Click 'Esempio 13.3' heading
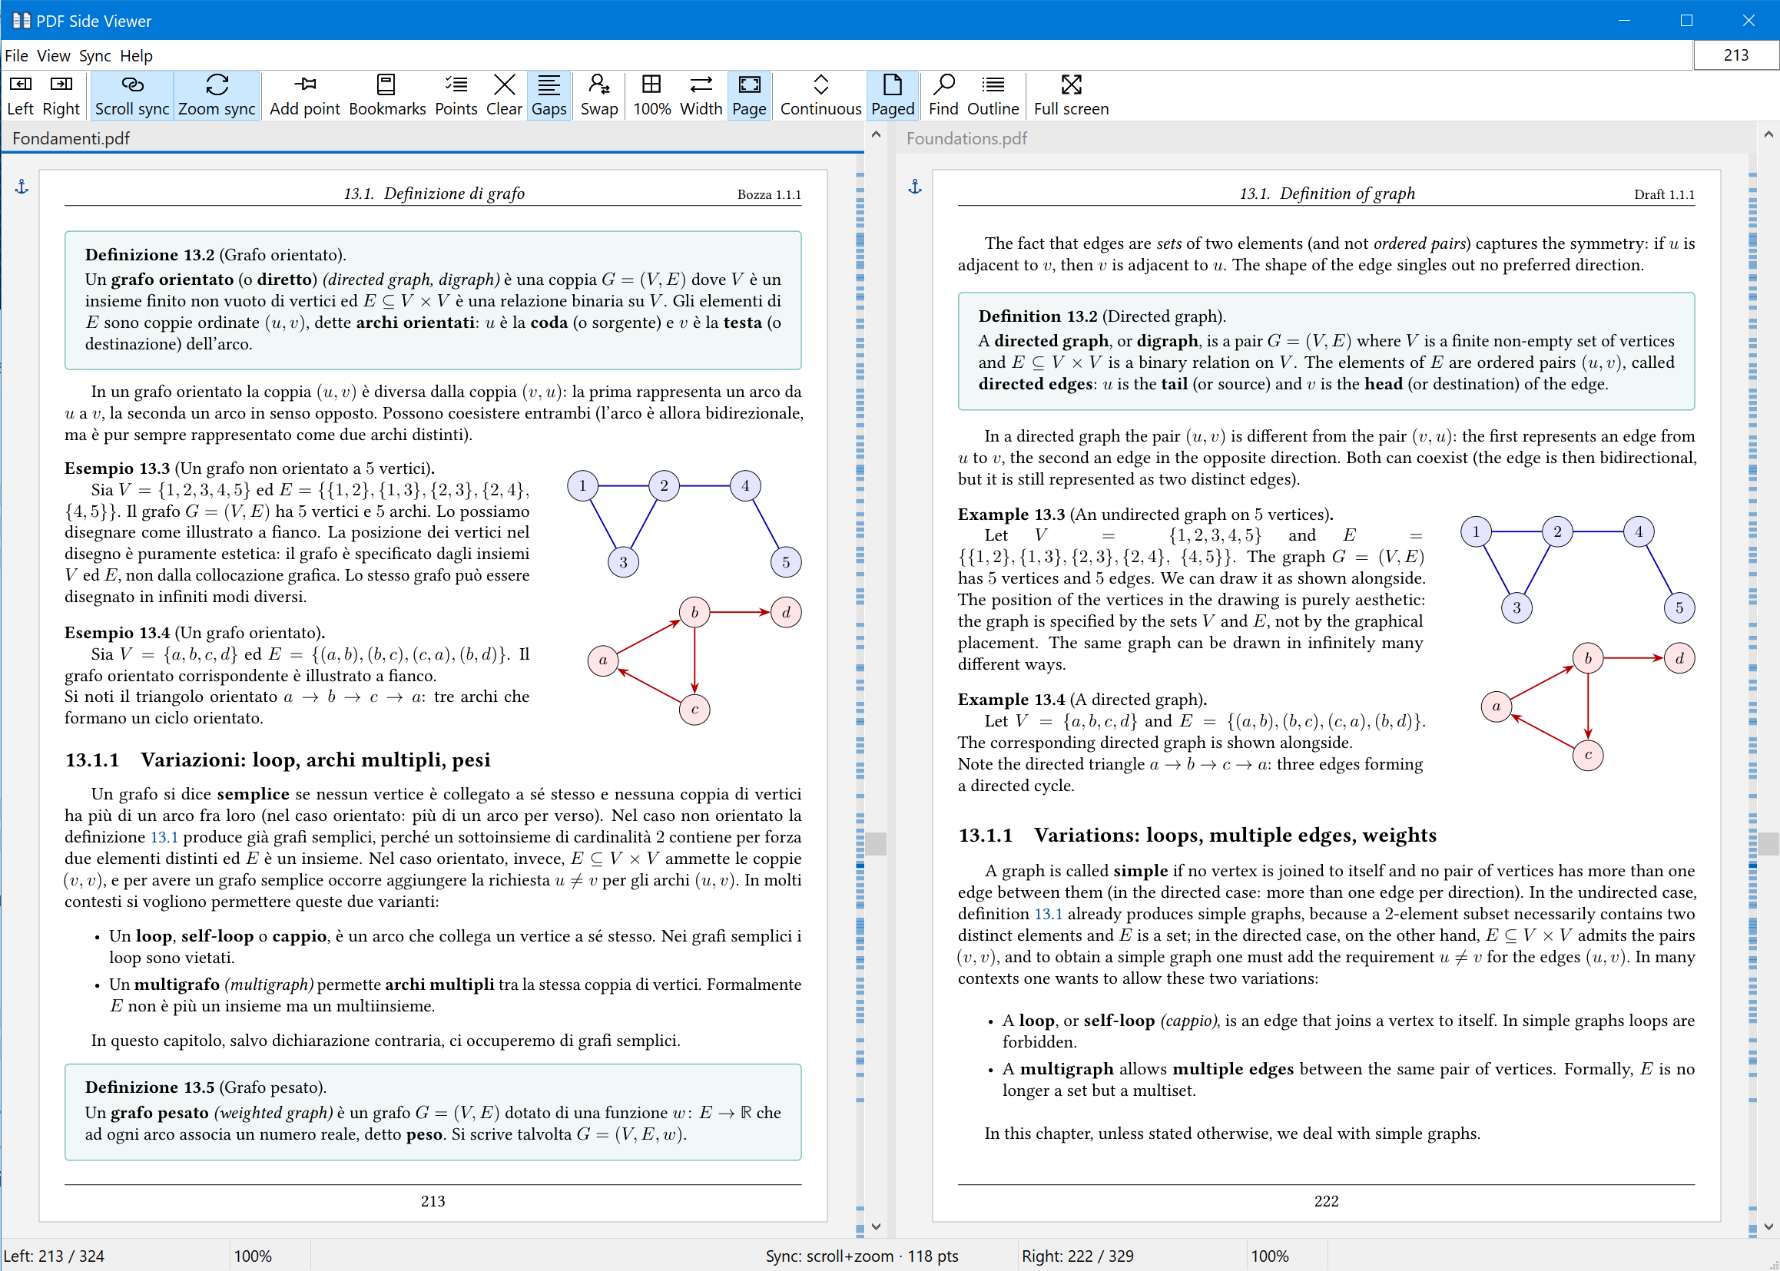1780x1271 pixels. point(117,468)
